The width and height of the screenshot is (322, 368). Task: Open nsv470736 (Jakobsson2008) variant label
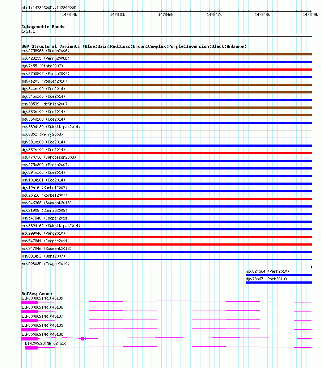49,157
